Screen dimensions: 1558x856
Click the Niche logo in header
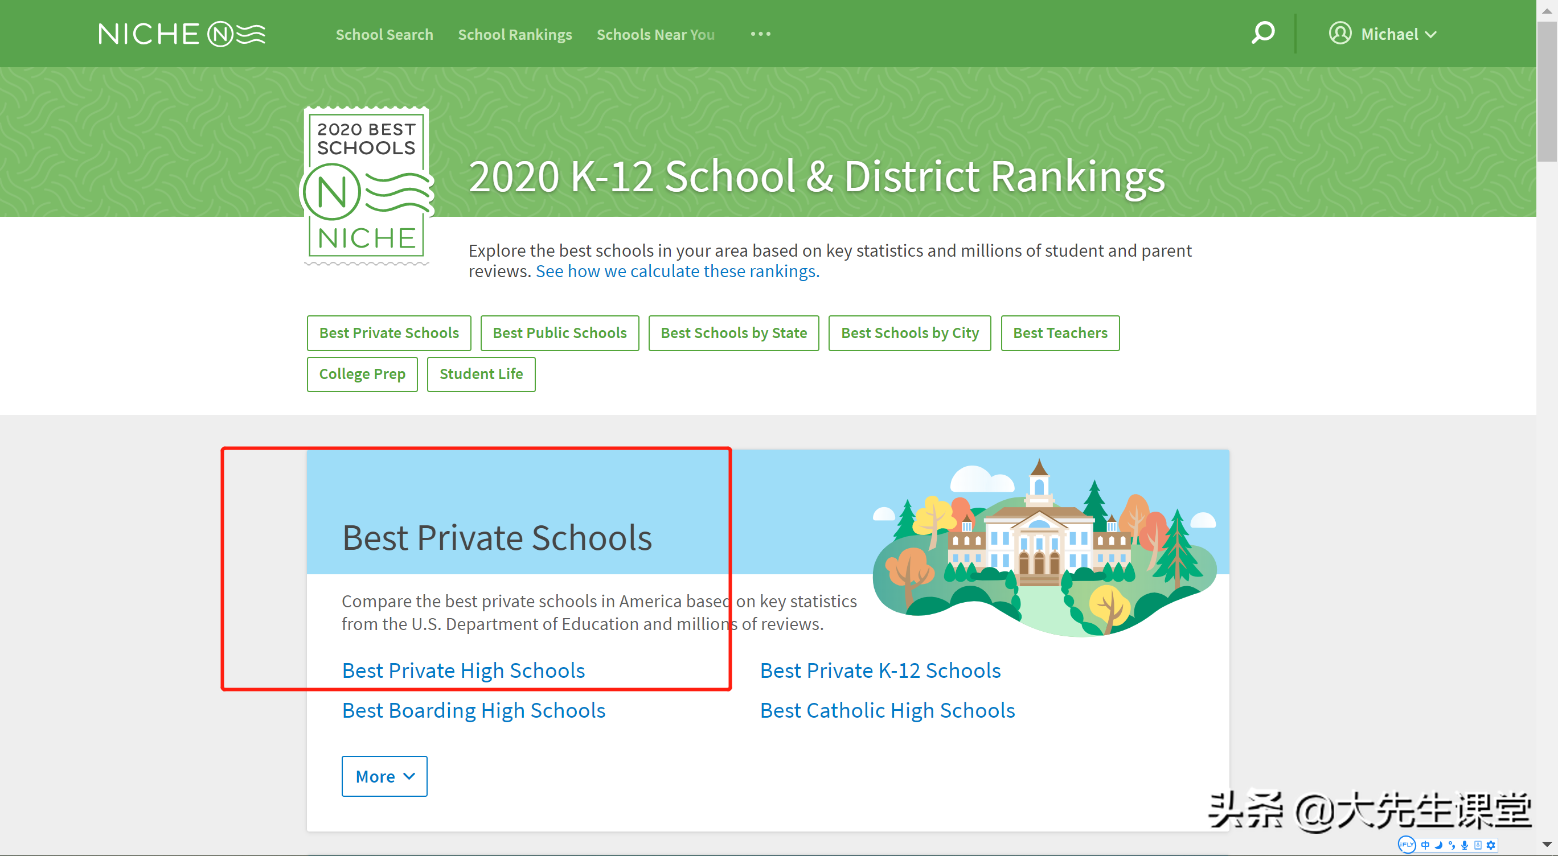coord(182,34)
